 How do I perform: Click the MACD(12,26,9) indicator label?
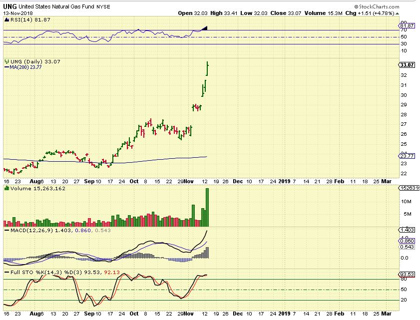click(32, 230)
